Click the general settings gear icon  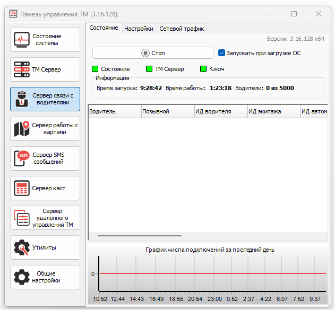click(x=22, y=277)
